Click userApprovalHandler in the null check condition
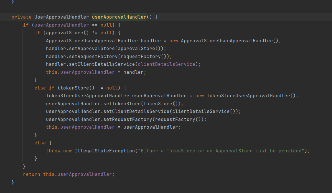This screenshot has height=193, width=332. pyautogui.click(x=61, y=25)
